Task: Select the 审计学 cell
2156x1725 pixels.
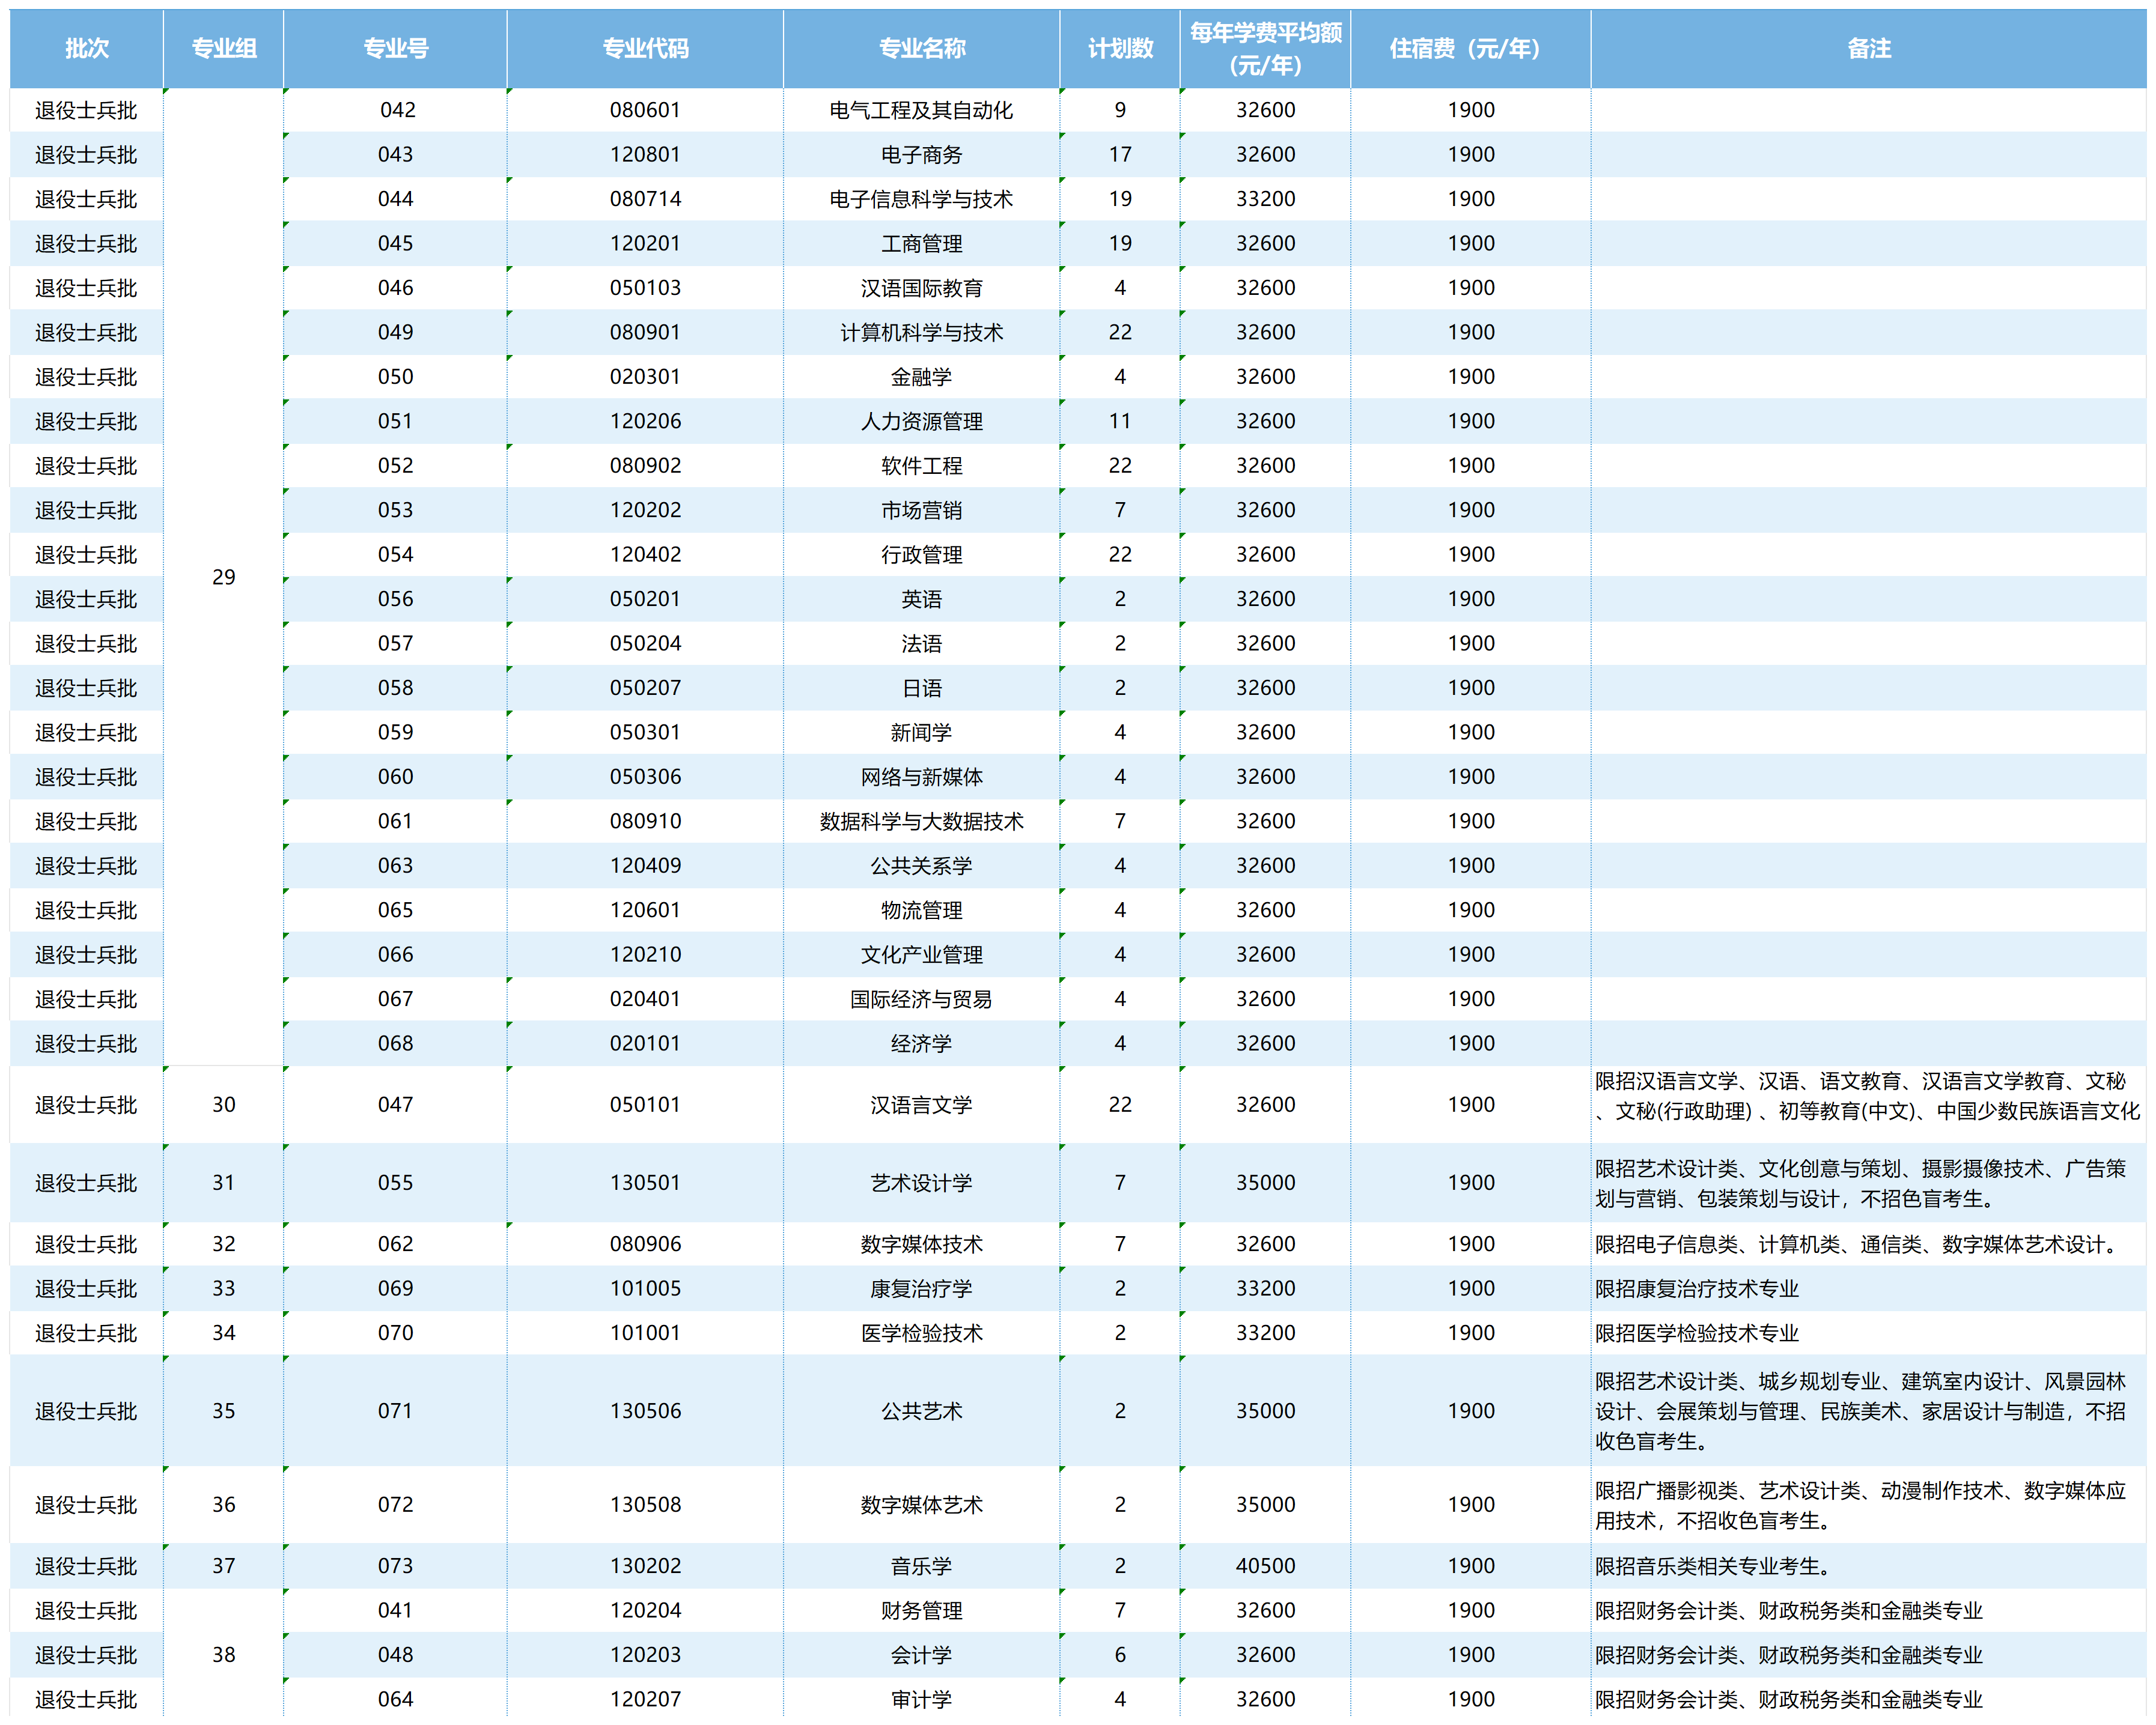Action: pyautogui.click(x=921, y=1699)
